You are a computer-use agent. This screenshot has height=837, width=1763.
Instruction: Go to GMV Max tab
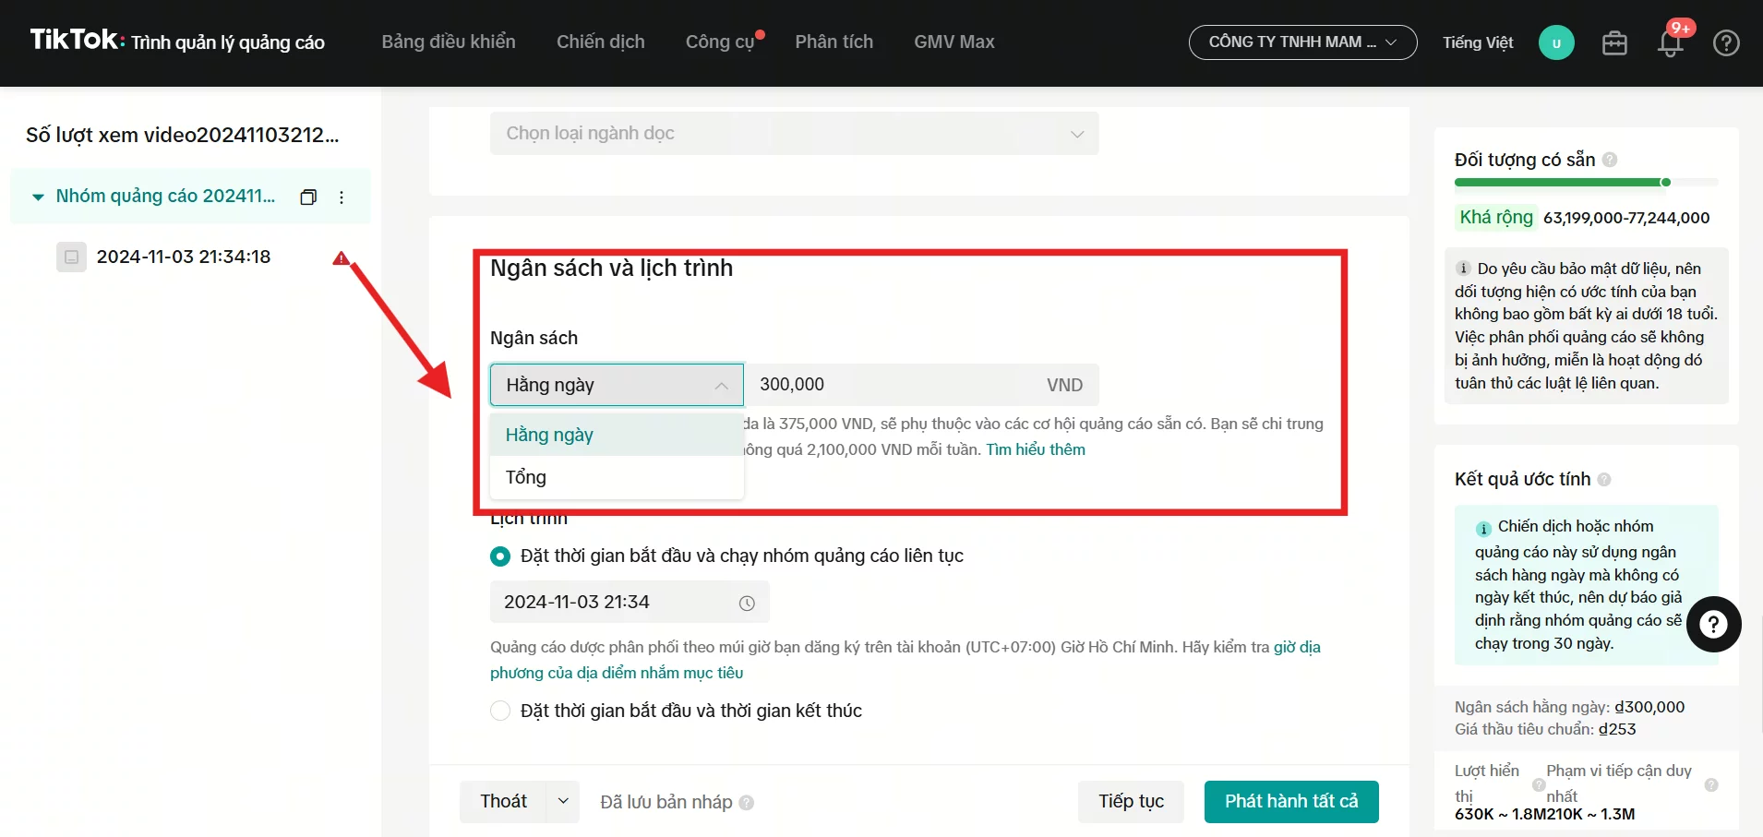coord(954,42)
